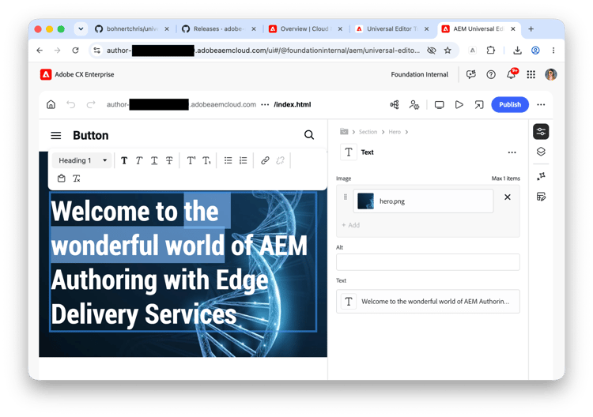Open the content tree connection icon
This screenshot has height=417, width=593.
coord(395,104)
